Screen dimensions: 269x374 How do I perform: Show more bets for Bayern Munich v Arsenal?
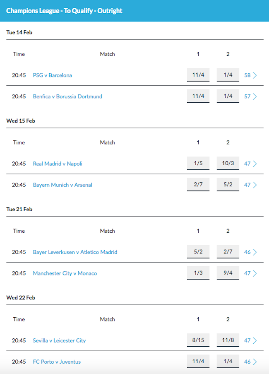click(x=250, y=185)
